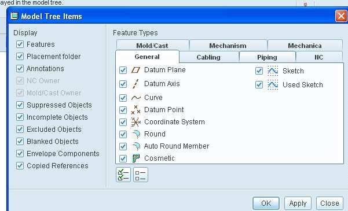Toggle the Round feature checkbox
Screen dimensions: 348x211
pos(123,134)
